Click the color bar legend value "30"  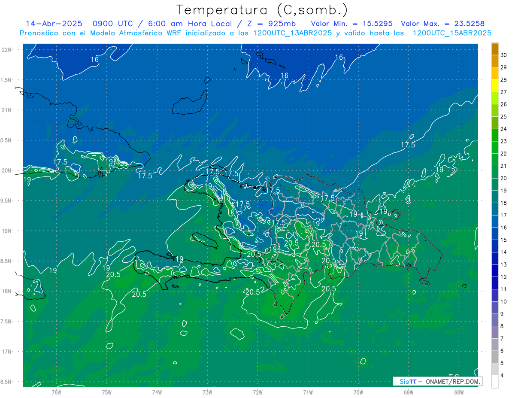point(504,55)
